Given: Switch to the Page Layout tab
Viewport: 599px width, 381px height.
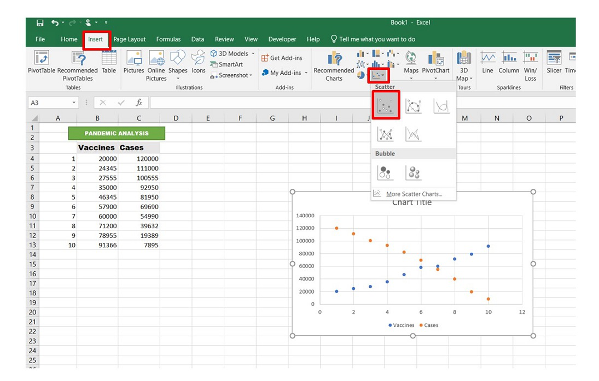Looking at the screenshot, I should (129, 39).
